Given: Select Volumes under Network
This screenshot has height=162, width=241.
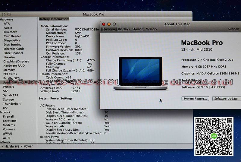Looking at the screenshot, I should pyautogui.click(x=9, y=129).
